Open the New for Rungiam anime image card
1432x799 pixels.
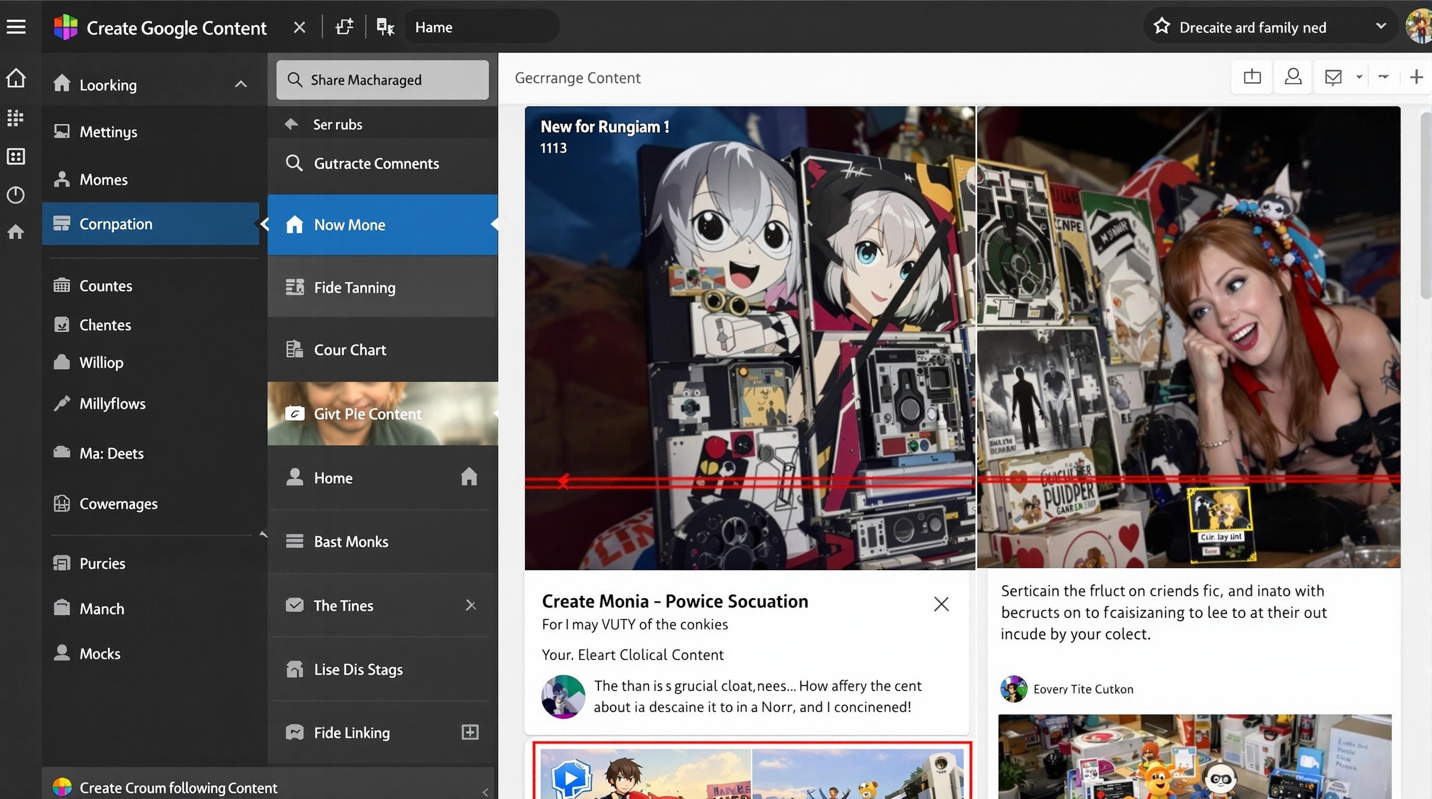click(x=750, y=338)
